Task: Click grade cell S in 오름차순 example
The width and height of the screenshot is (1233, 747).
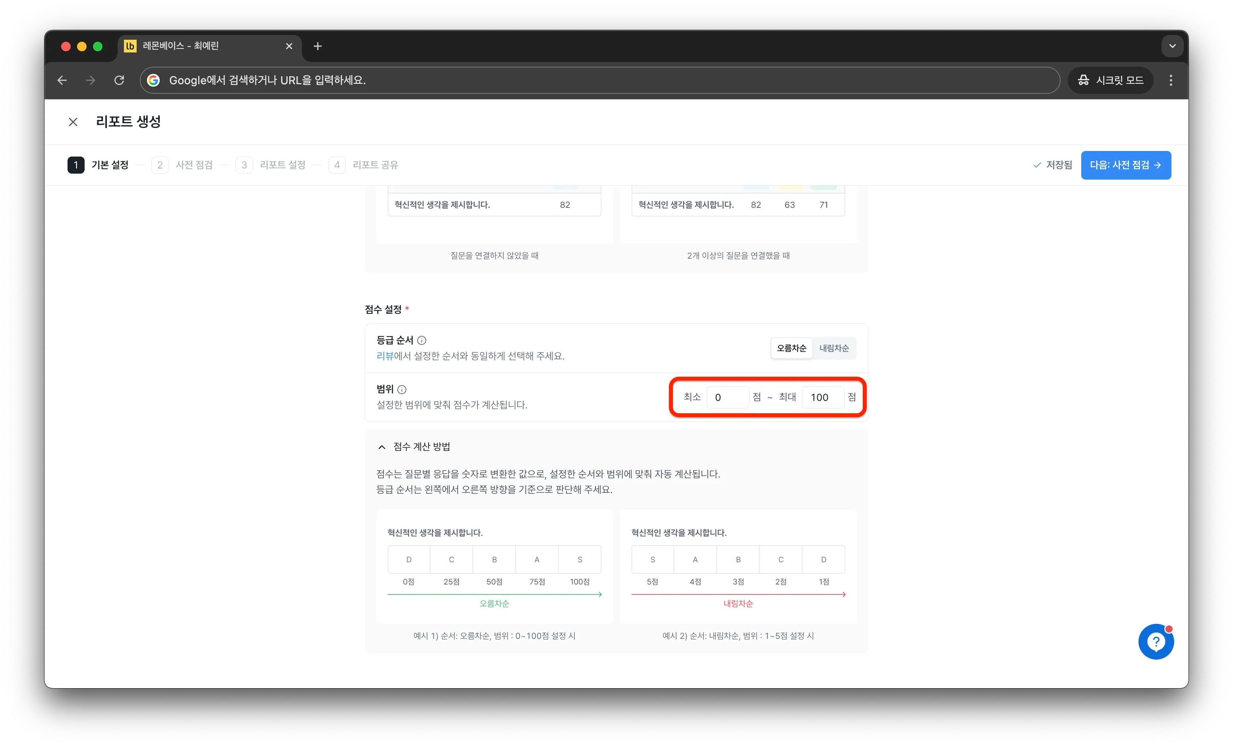Action: click(x=580, y=559)
